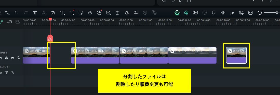Open the adjustment sliders icon
The width and height of the screenshot is (280, 95).
[x=136, y=13]
